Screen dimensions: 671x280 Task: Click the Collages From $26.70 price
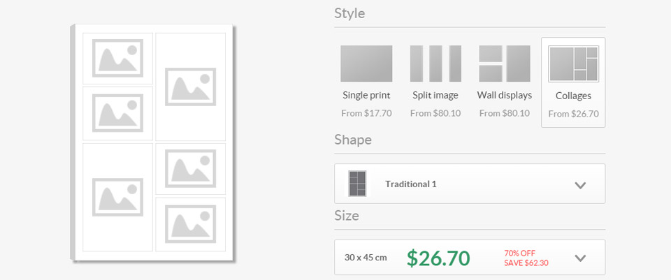pos(573,114)
